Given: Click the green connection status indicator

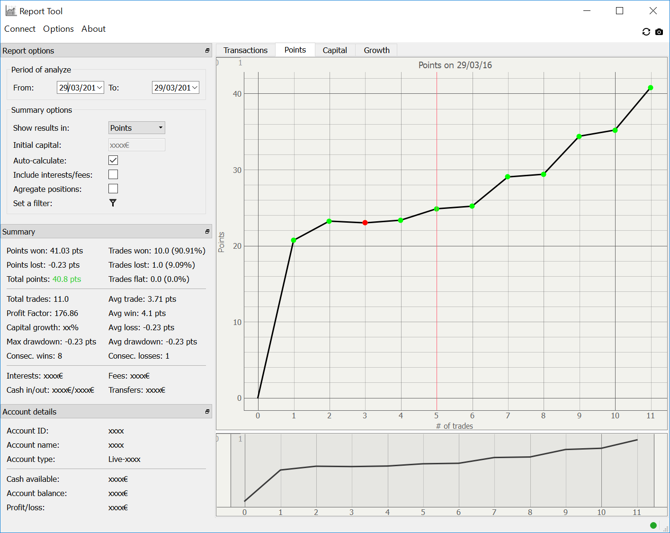Looking at the screenshot, I should coord(653,525).
